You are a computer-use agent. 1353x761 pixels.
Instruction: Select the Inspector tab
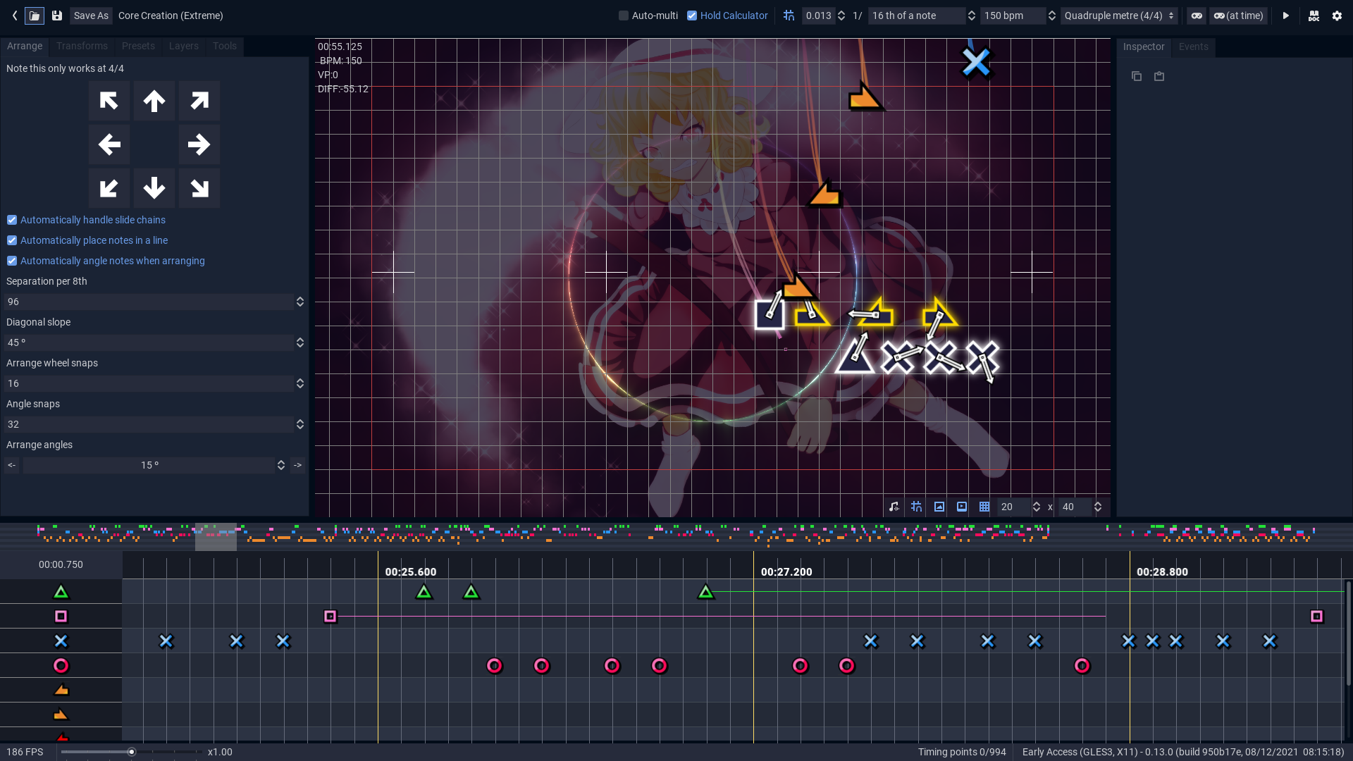point(1144,47)
